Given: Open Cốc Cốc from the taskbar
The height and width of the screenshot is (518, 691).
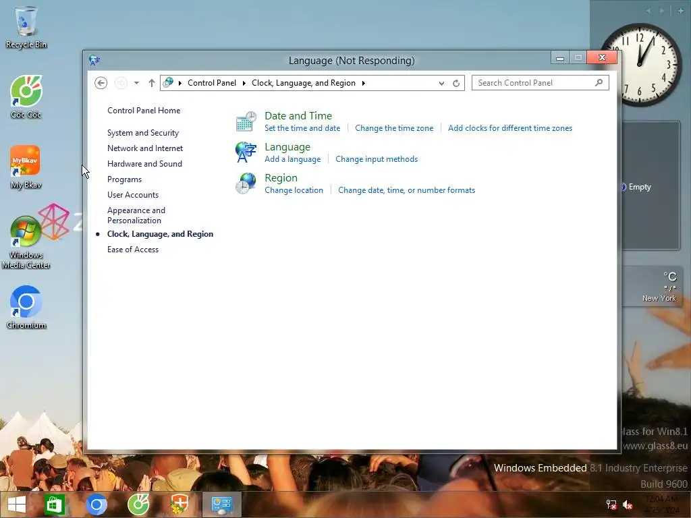Looking at the screenshot, I should click(138, 505).
